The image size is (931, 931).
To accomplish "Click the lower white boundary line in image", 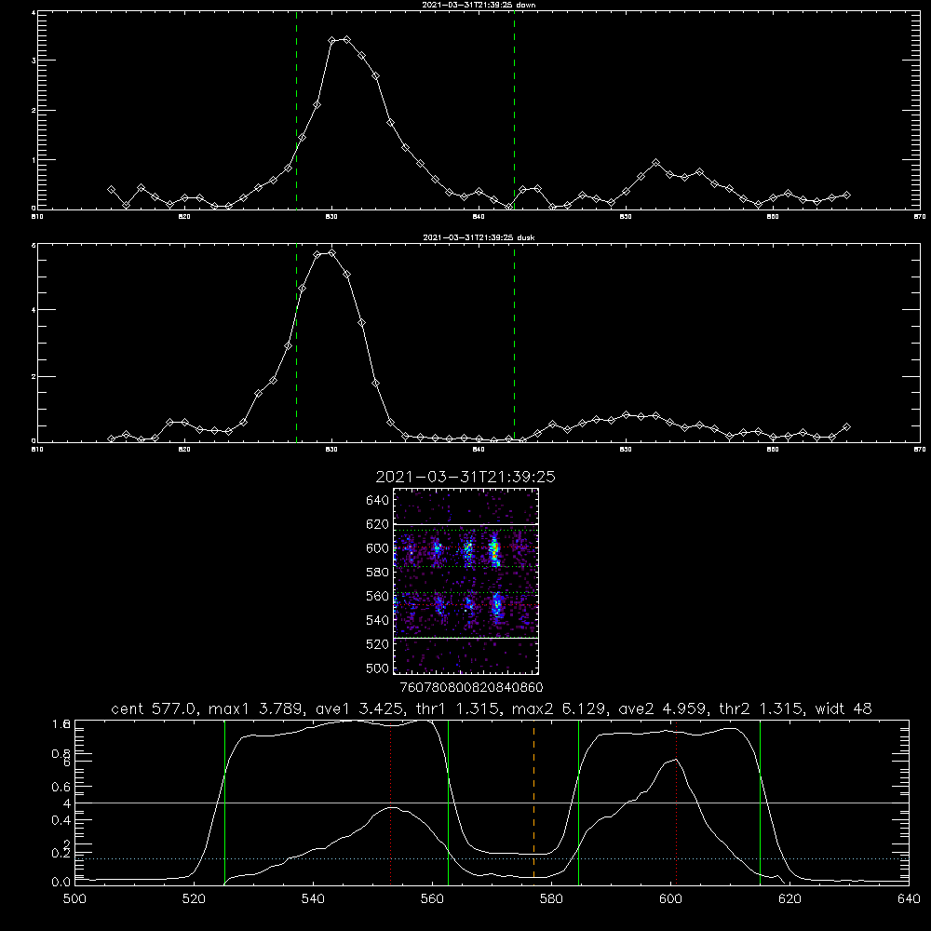I will [x=466, y=638].
